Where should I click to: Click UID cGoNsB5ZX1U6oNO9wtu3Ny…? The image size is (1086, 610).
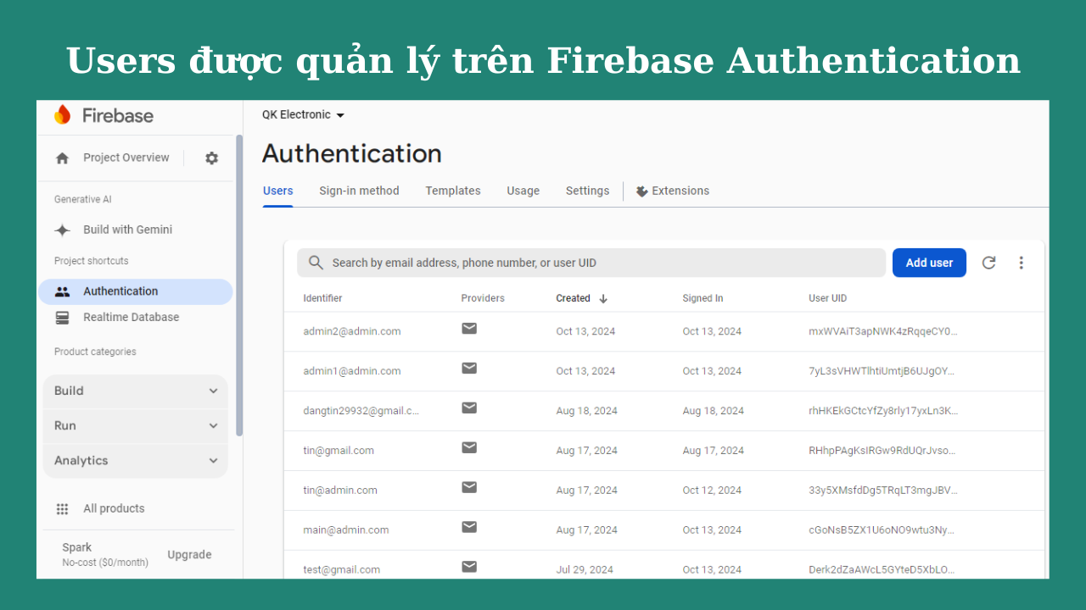(x=882, y=530)
